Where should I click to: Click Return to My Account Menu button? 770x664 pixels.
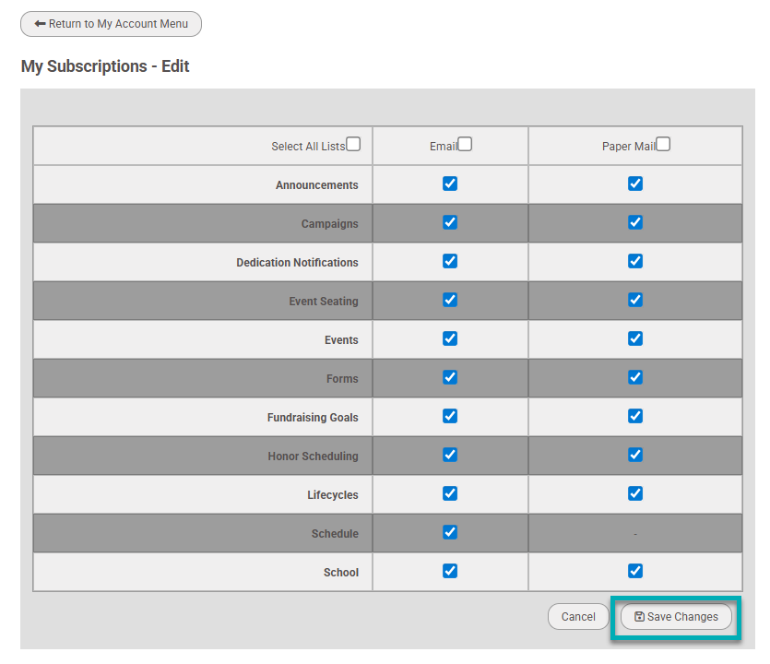[111, 24]
